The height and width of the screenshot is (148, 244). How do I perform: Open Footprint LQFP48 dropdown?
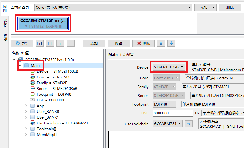[164, 104]
